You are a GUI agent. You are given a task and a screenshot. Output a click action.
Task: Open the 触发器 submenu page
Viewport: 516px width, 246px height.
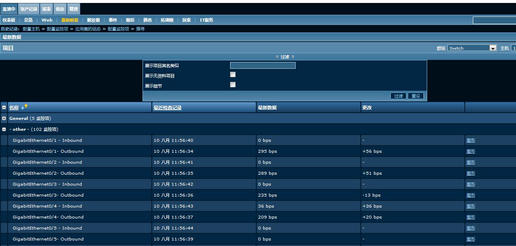(x=93, y=20)
